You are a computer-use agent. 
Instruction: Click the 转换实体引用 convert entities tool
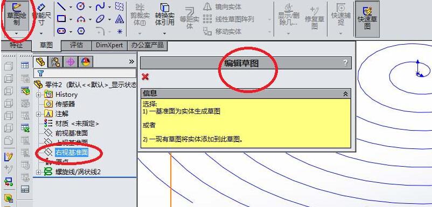click(x=164, y=15)
